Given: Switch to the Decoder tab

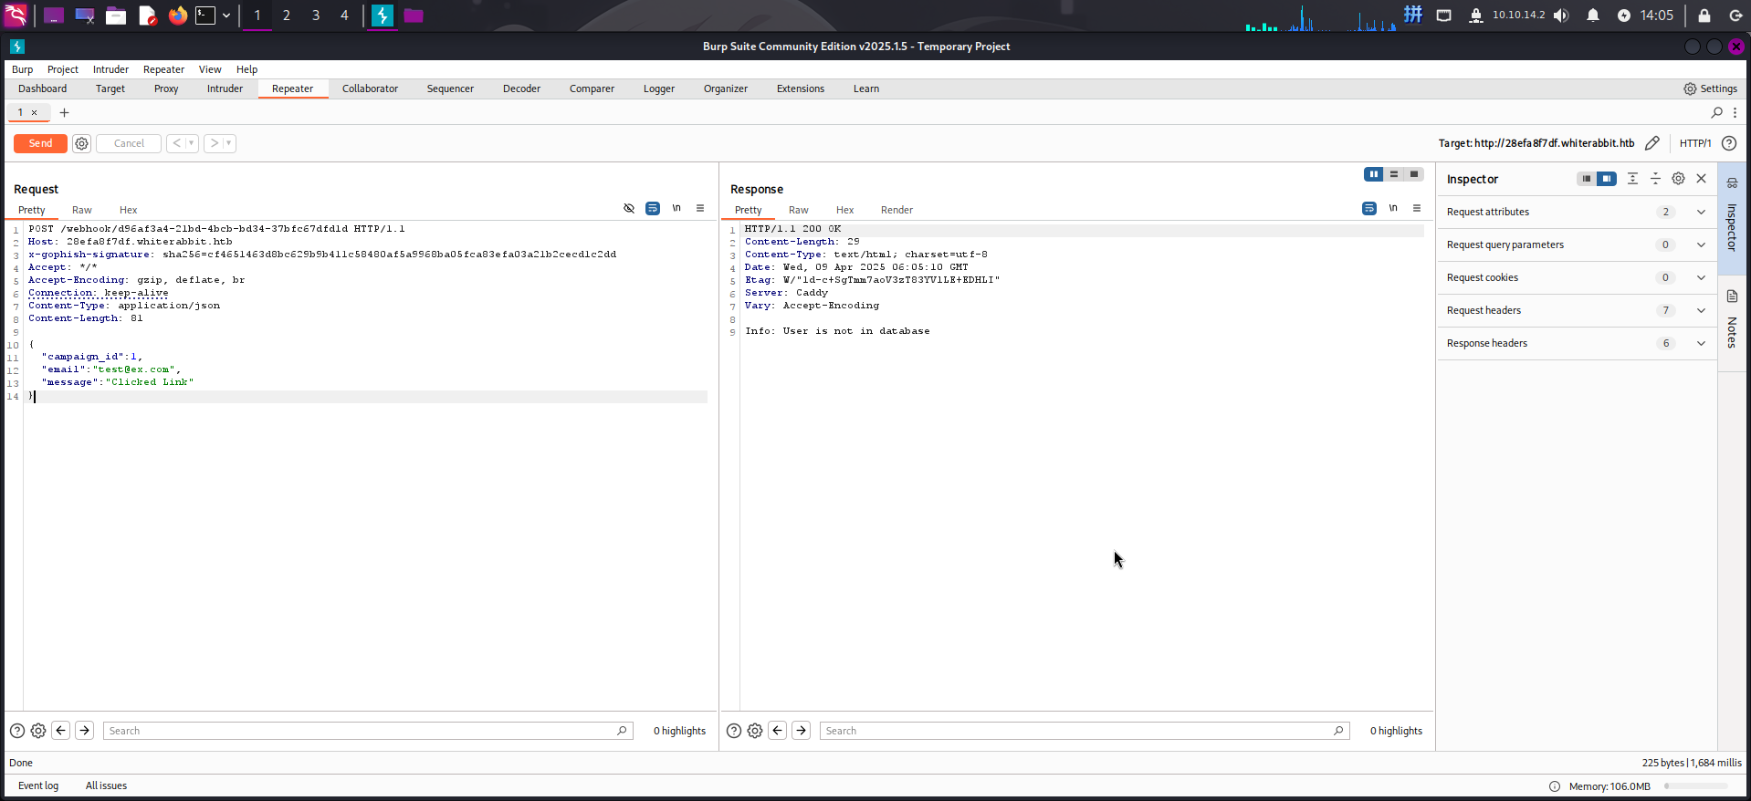Looking at the screenshot, I should click(521, 88).
